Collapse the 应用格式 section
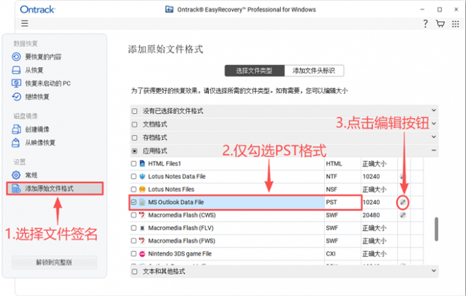 click(x=434, y=150)
